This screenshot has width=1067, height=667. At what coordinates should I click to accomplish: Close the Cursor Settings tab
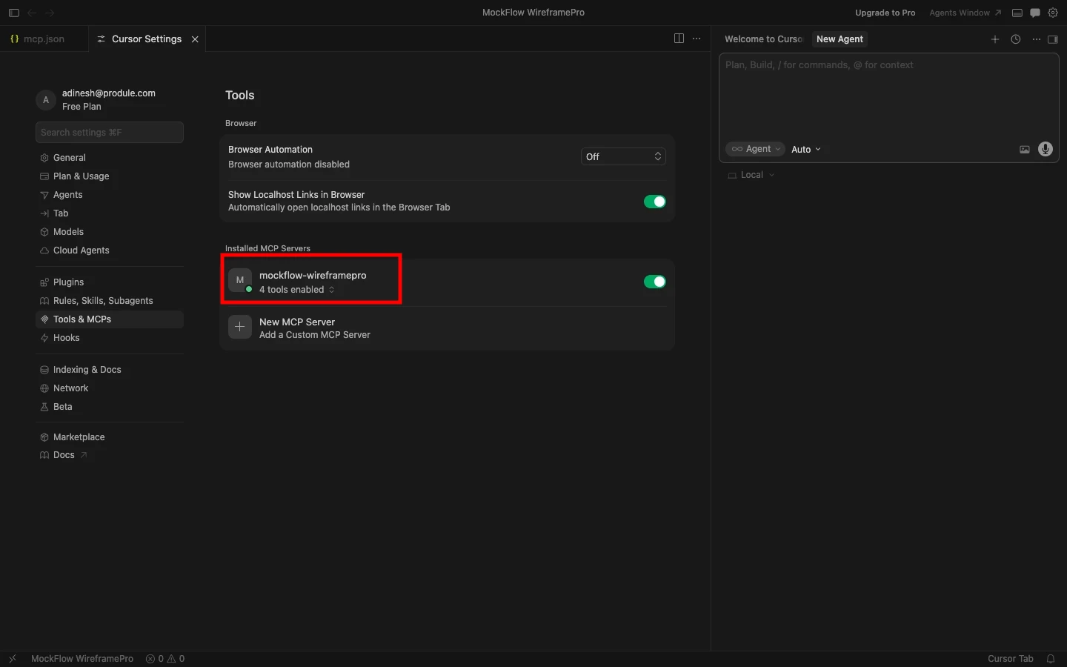(195, 39)
